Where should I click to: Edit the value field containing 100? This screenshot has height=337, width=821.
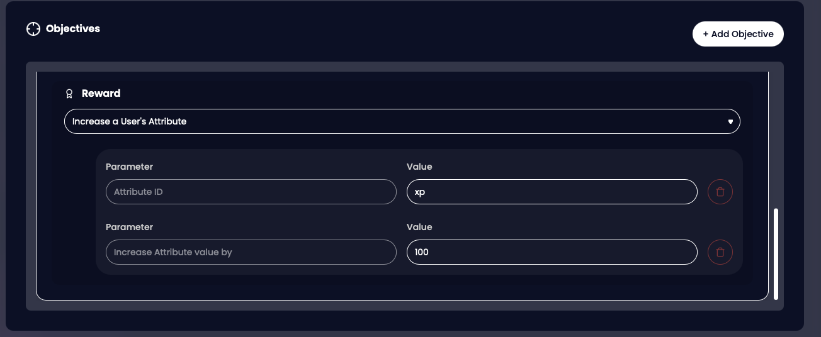(552, 252)
